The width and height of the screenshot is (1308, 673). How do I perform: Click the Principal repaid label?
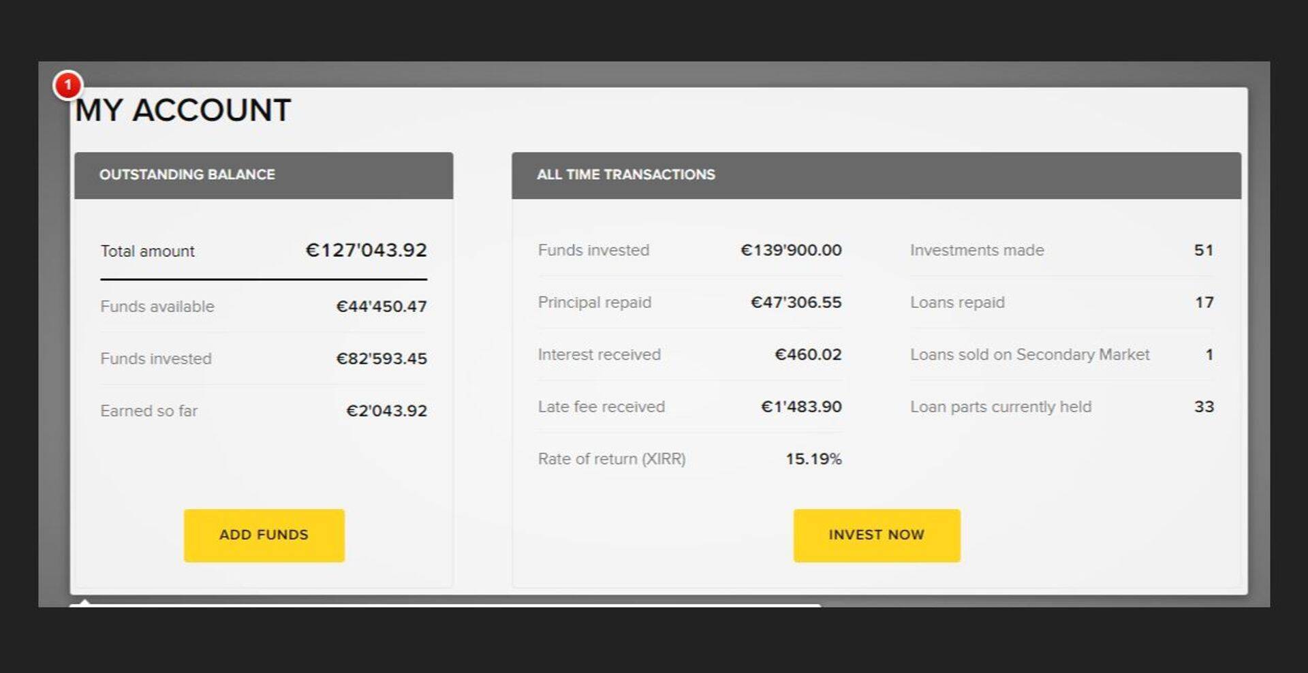(x=595, y=302)
